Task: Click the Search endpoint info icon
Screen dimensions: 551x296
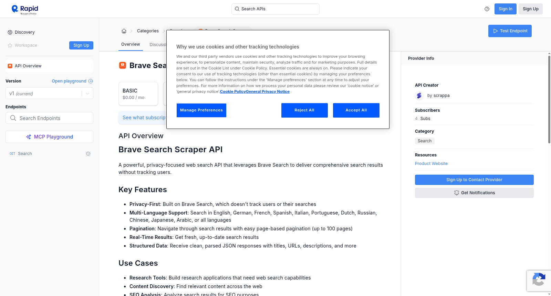Action: 88,154
